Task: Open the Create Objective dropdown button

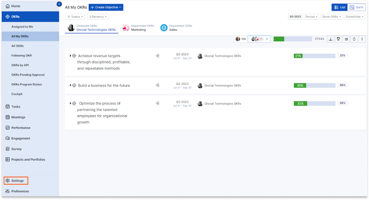Action: point(106,8)
